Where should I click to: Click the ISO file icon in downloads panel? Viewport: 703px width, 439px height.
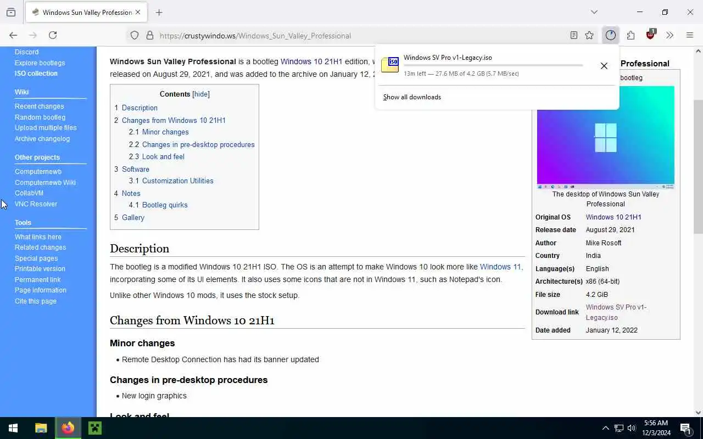click(390, 65)
